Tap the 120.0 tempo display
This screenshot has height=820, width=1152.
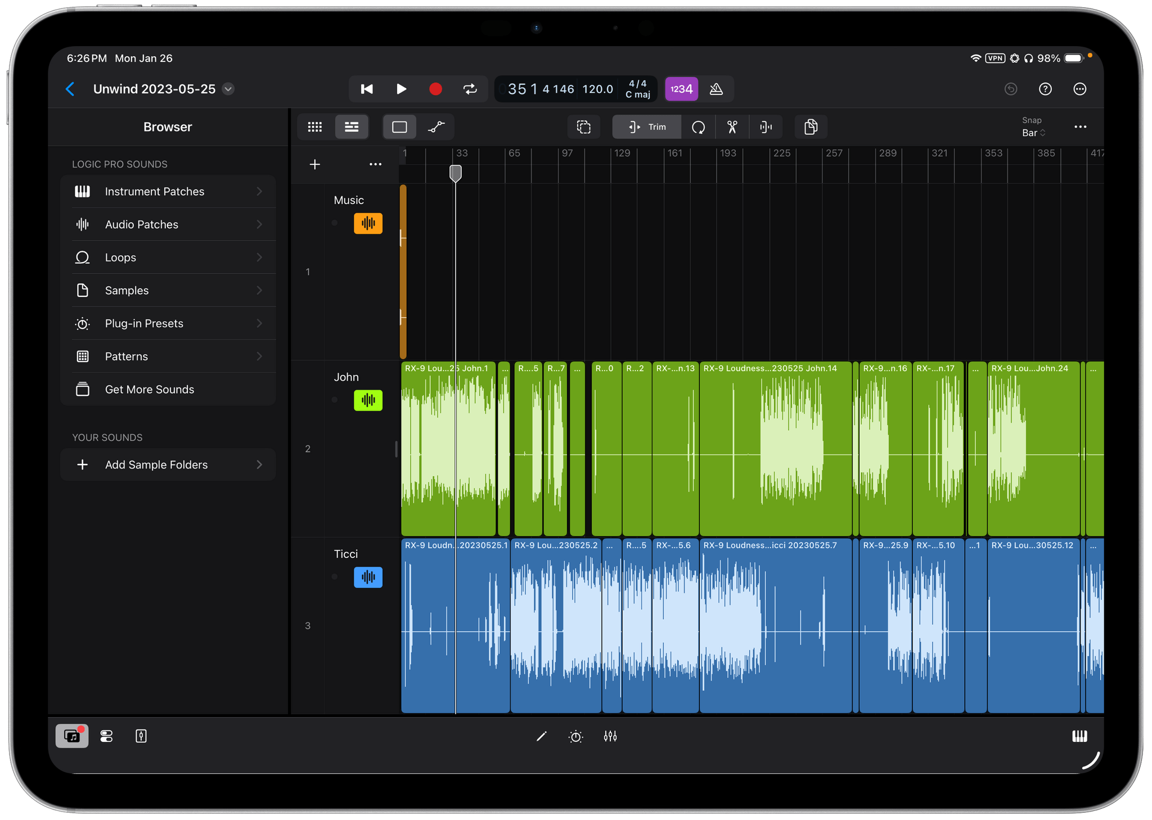coord(597,89)
